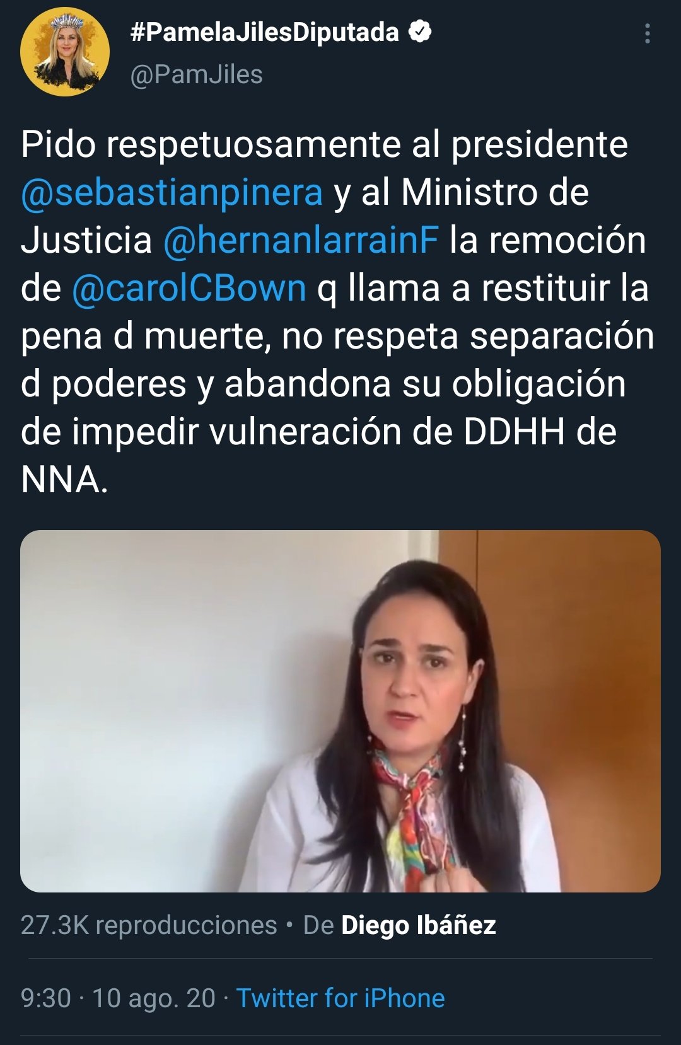
Task: Open the @hernanlarrainF mention
Action: coord(301,240)
